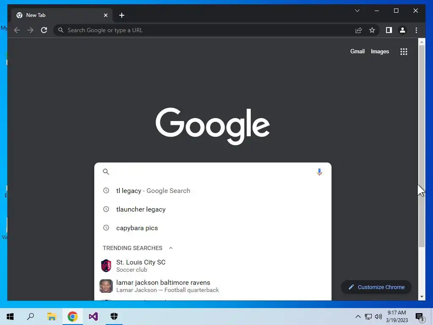
Task: Select the tlauncher legacy suggestion
Action: coord(213,209)
